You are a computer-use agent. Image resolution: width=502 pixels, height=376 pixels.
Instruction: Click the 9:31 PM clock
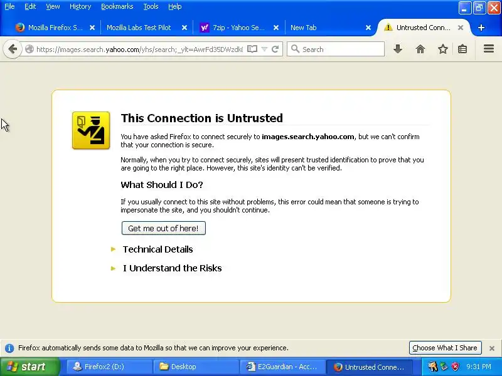coord(479,367)
